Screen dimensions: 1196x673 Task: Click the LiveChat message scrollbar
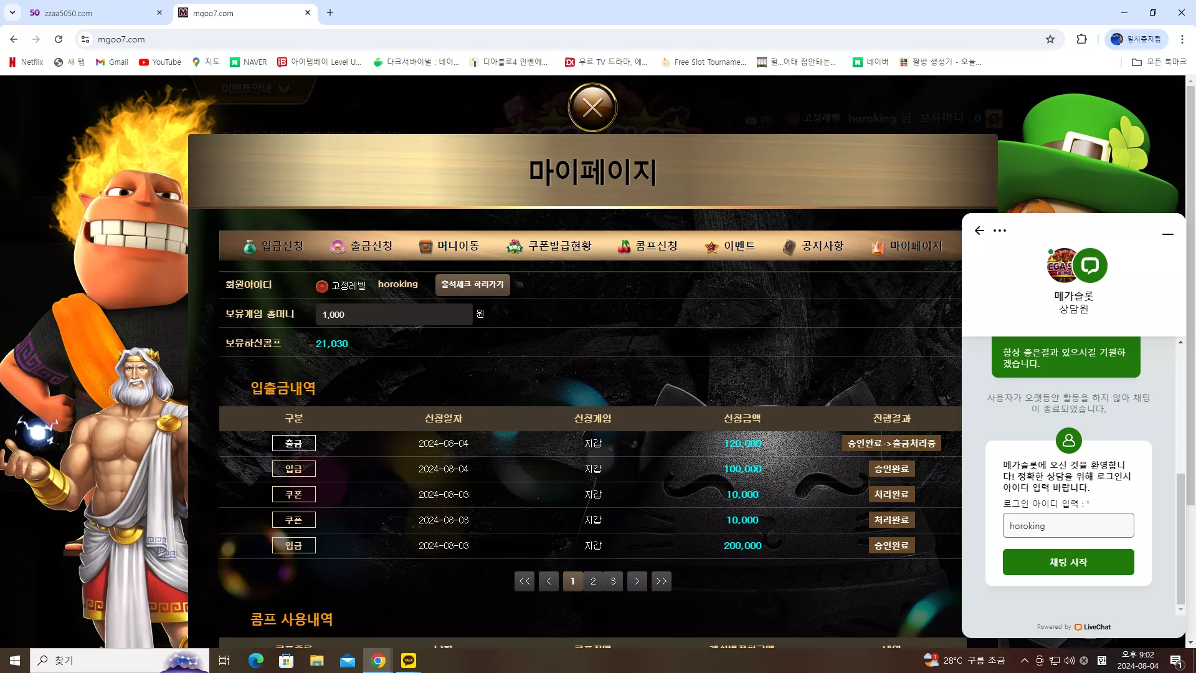[1180, 539]
